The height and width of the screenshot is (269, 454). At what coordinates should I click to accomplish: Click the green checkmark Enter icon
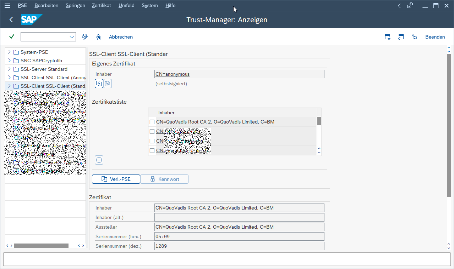[12, 37]
